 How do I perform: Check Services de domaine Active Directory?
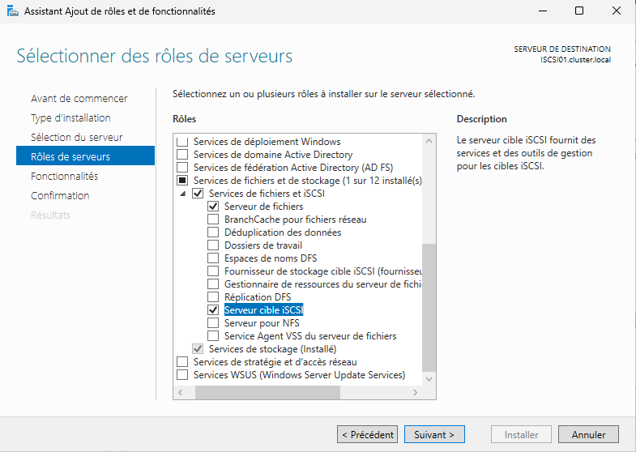point(182,155)
